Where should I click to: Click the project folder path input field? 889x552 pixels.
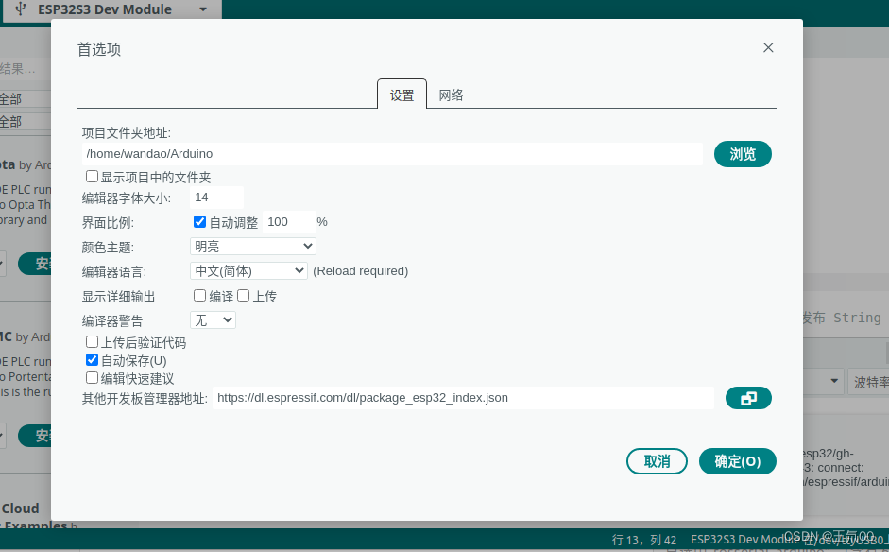point(378,153)
